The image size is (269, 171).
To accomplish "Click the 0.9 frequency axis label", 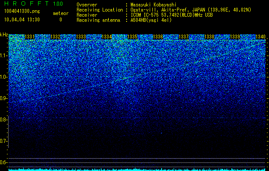I will pyautogui.click(x=3, y=98).
